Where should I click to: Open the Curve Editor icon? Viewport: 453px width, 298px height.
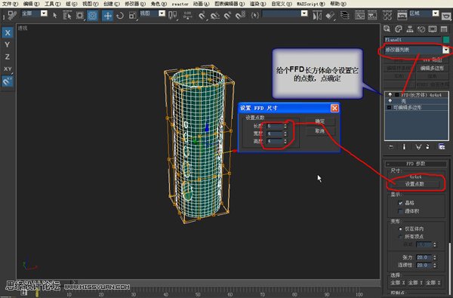(359, 15)
